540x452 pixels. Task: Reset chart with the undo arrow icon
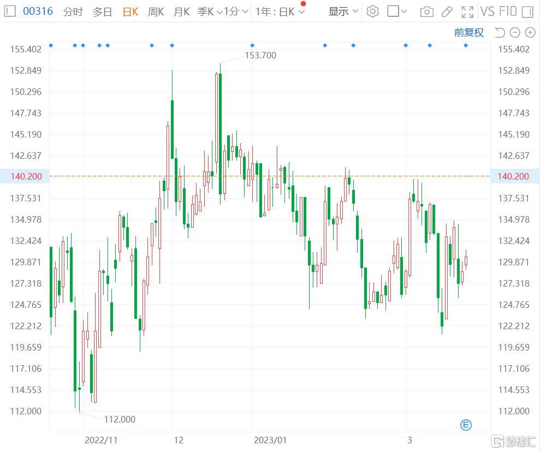tap(500, 33)
